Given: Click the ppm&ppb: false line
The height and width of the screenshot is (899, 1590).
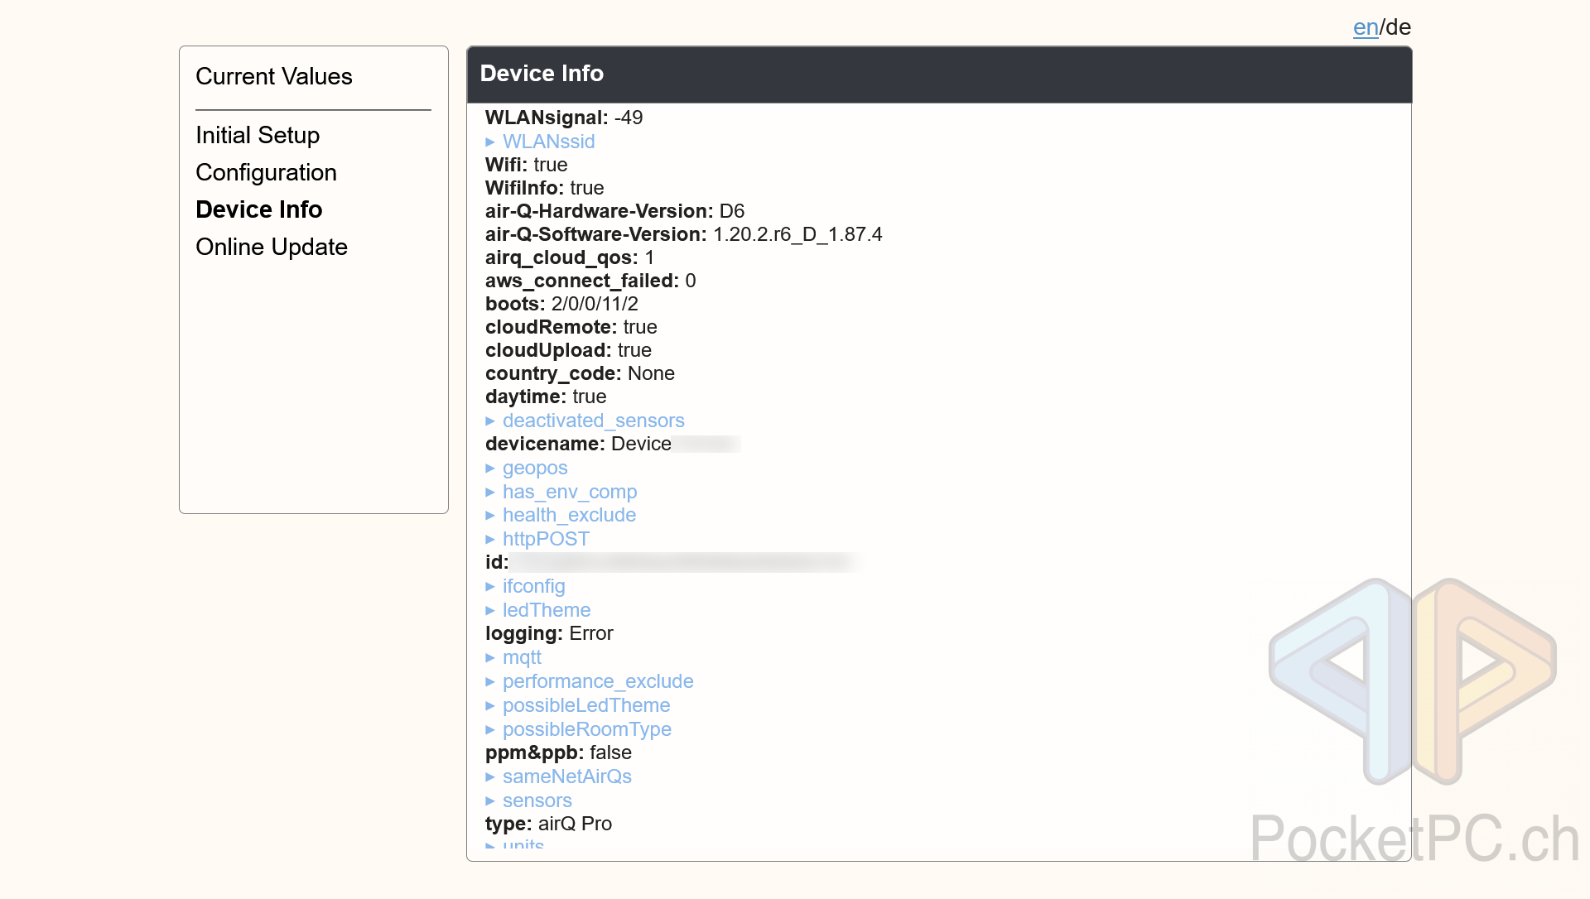Looking at the screenshot, I should point(558,752).
